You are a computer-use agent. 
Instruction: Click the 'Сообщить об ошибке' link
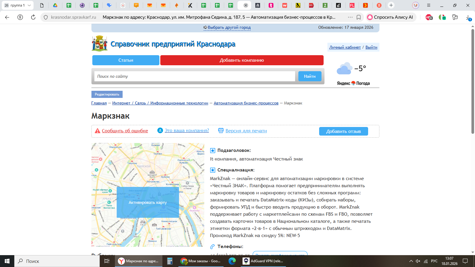tap(125, 131)
